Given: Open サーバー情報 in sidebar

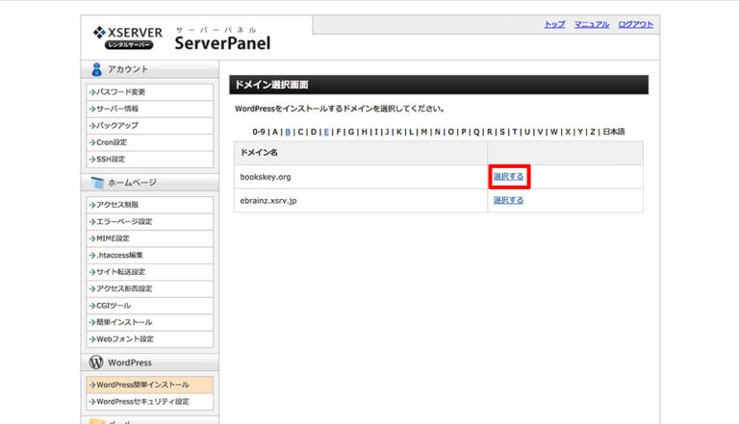Looking at the screenshot, I should (x=150, y=109).
